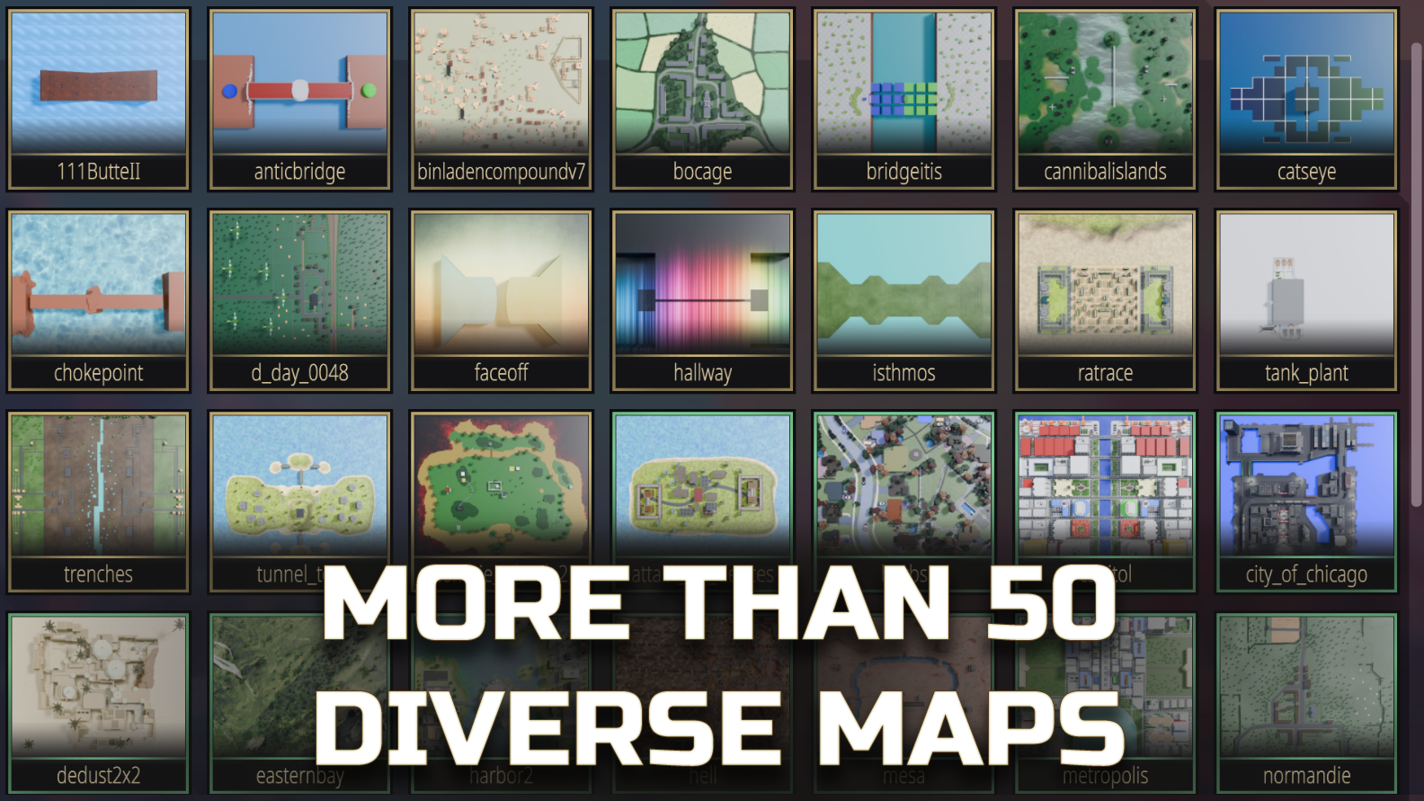Image resolution: width=1424 pixels, height=801 pixels.
Task: Select the tank_plant map
Action: tap(1306, 300)
